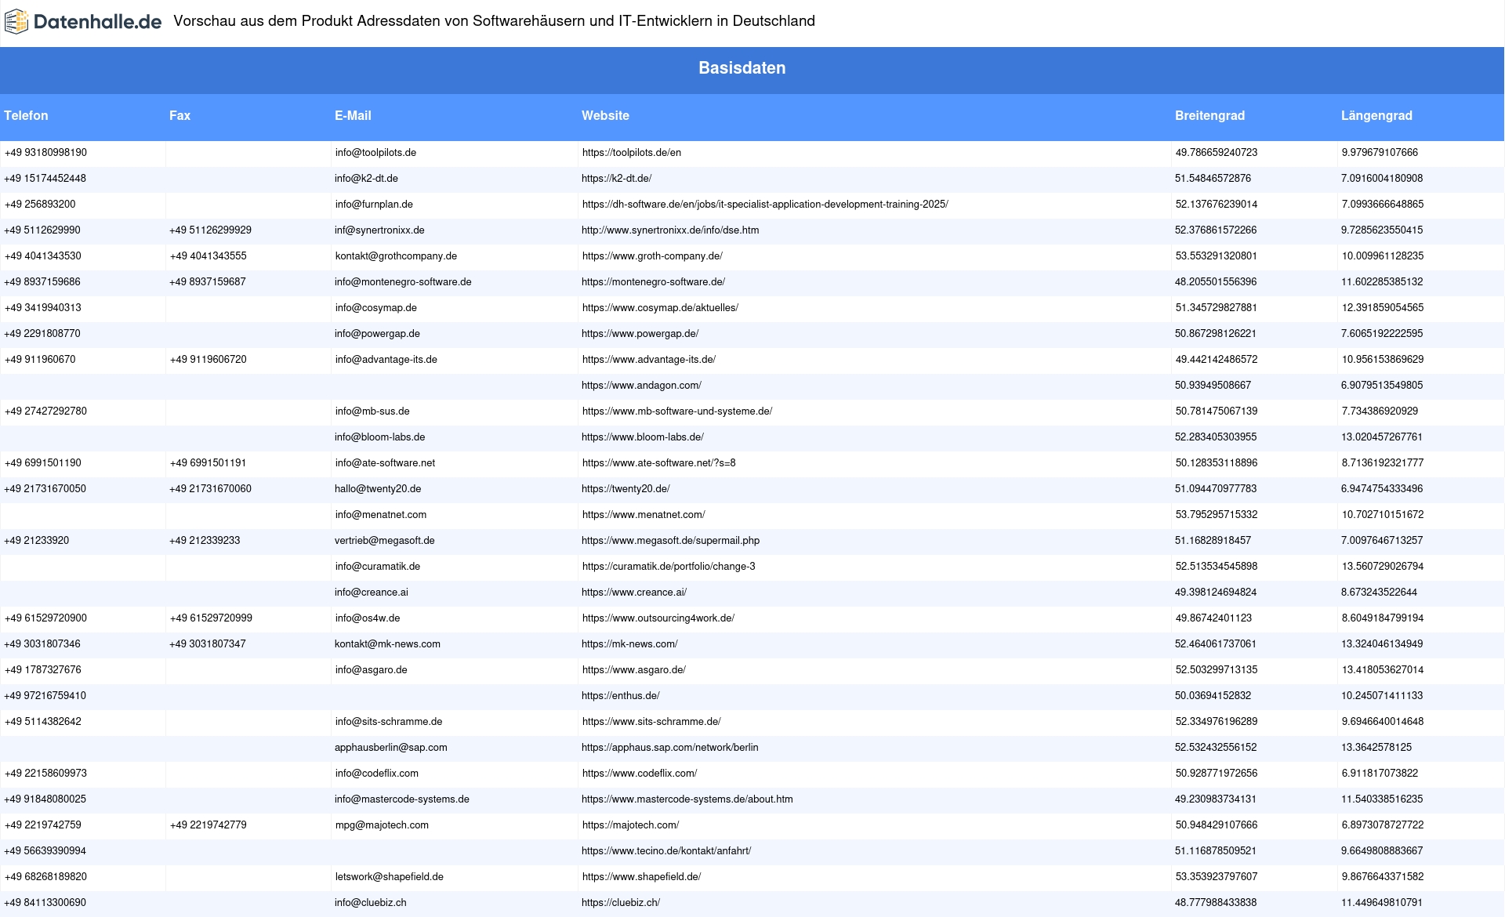Viewport: 1505px width, 917px height.
Task: Open https://www.asgaro.de/ website
Action: (x=634, y=670)
